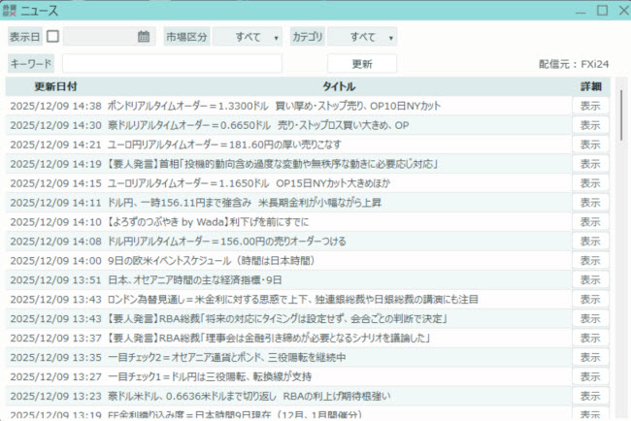Show details for 14:11 ドル円156.11円 news
Screen dimensions: 631x421
590,203
